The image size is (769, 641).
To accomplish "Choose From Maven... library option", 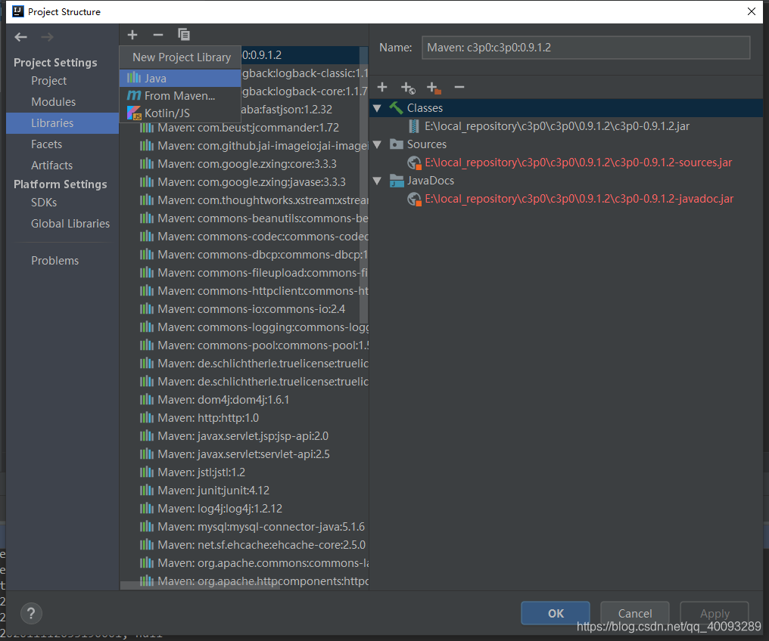I will point(180,95).
